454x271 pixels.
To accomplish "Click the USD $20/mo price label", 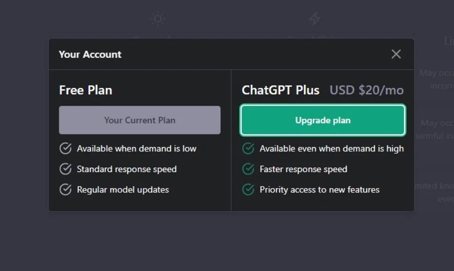I will (367, 90).
